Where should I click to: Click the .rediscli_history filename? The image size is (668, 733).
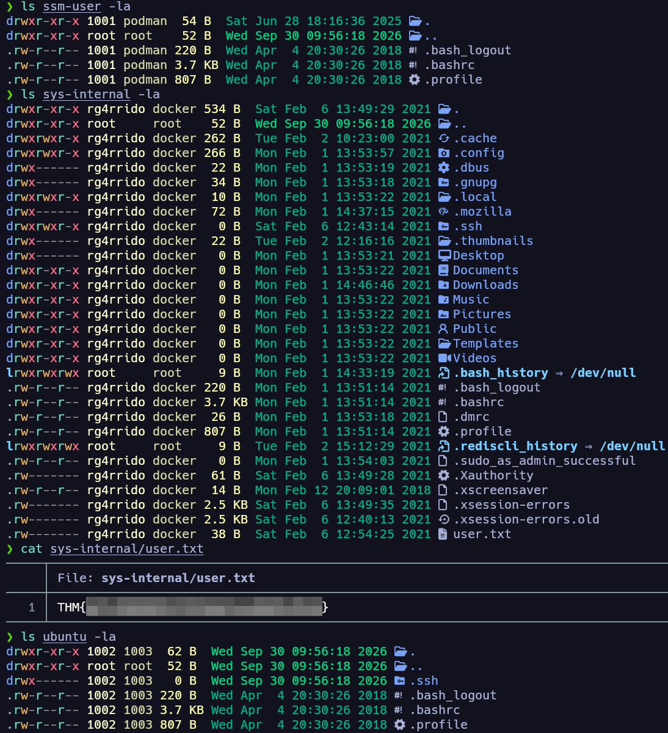(515, 447)
